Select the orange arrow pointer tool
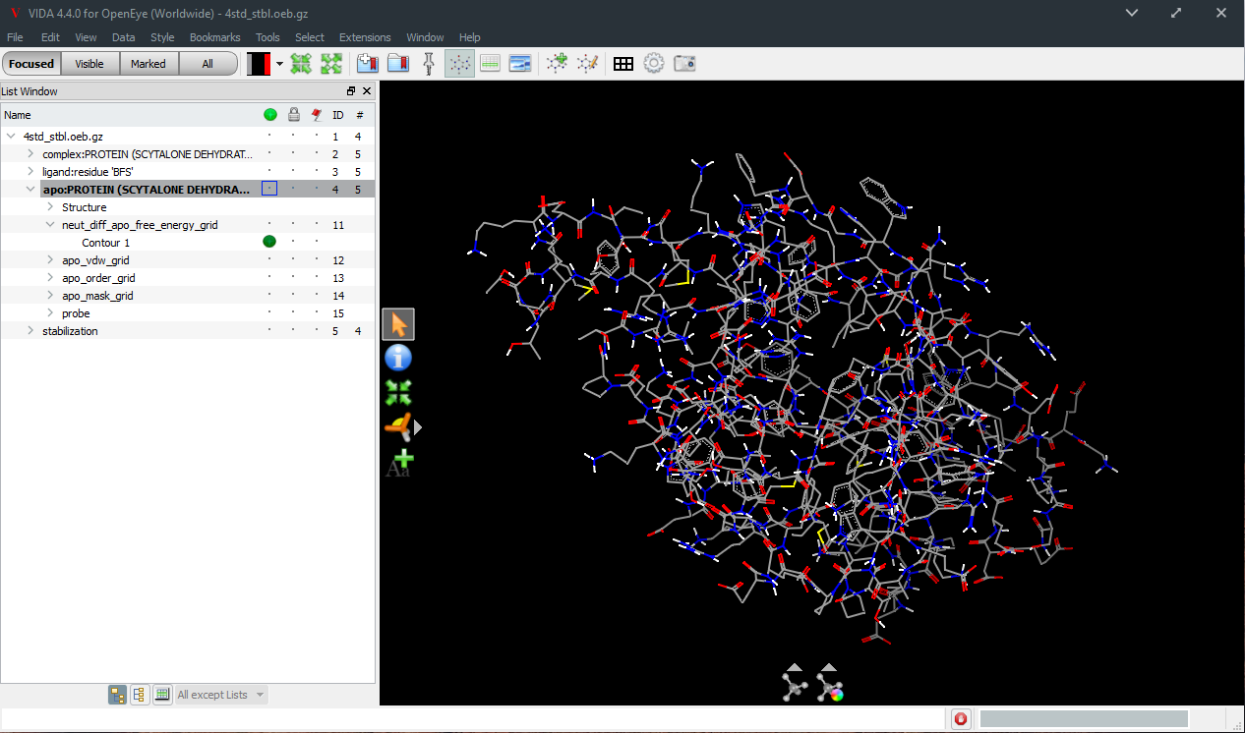 click(398, 324)
